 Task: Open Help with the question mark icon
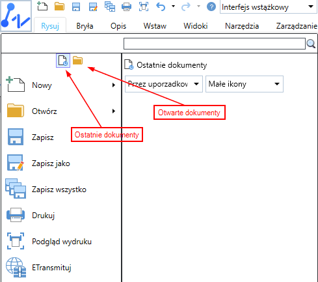[211, 7]
